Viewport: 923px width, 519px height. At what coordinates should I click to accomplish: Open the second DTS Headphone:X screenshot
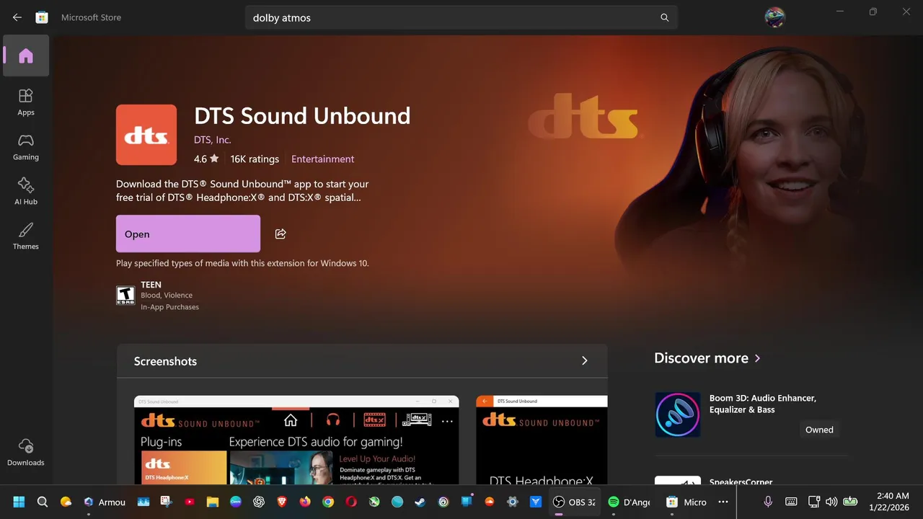tap(542, 440)
